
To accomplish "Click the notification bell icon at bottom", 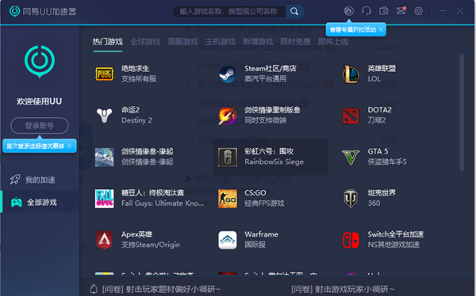I will pos(94,289).
